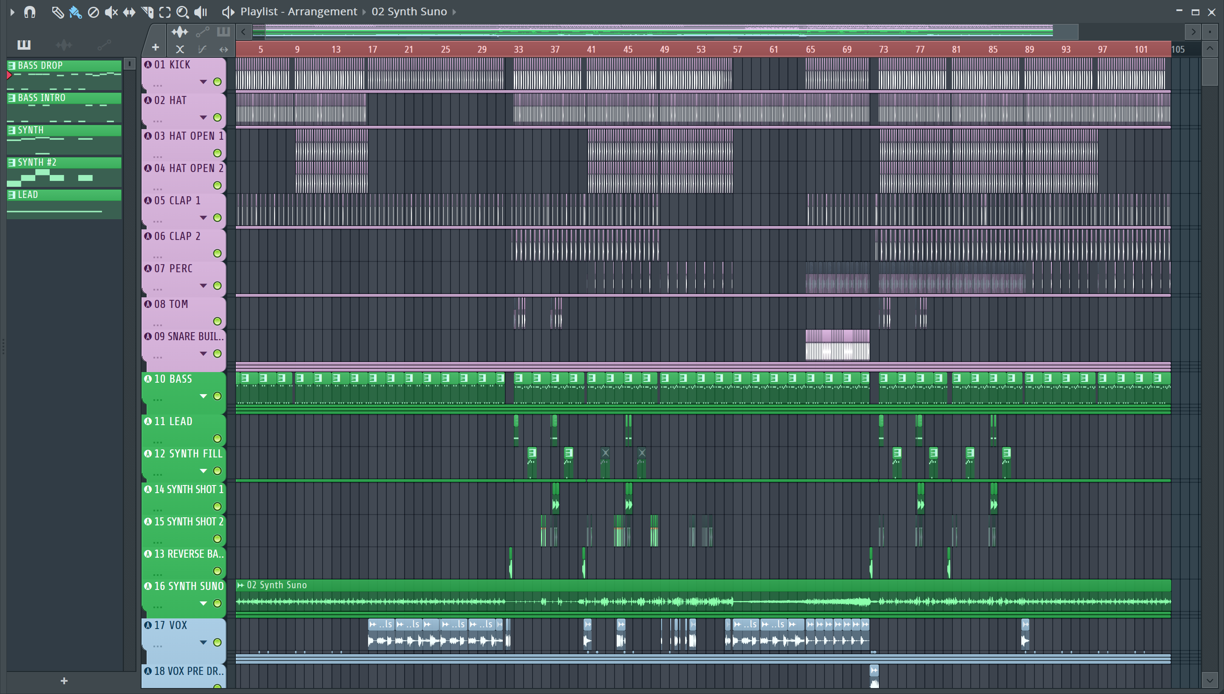Open arrow after 02 Synth Suno breadcrumb
The width and height of the screenshot is (1224, 694).
454,11
